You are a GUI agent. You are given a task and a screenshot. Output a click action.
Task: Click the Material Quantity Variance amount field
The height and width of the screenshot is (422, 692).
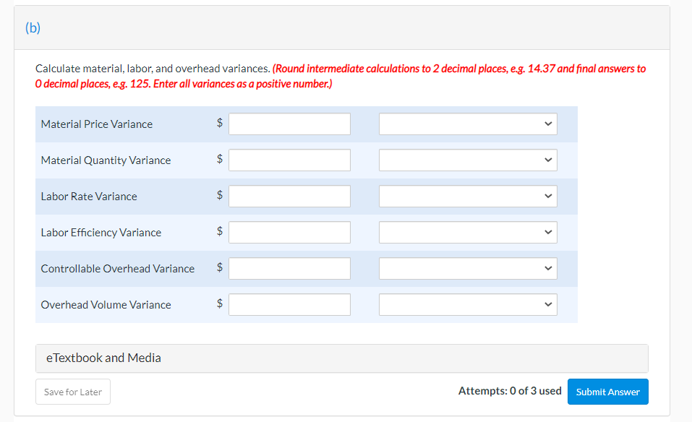point(289,160)
